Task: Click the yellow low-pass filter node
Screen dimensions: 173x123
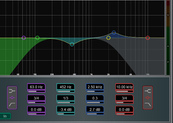Action: pos(109,38)
